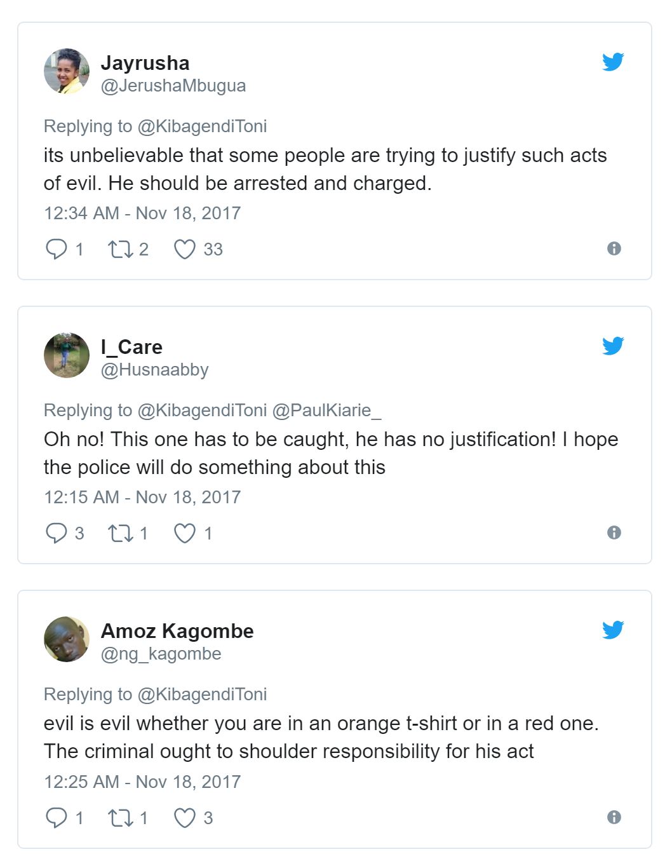
Task: Reply to Amoz Kagombe's tweet
Action: [x=56, y=817]
